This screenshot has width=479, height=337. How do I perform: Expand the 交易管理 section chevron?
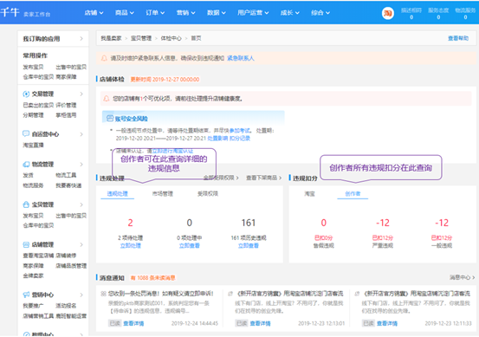[x=81, y=94]
